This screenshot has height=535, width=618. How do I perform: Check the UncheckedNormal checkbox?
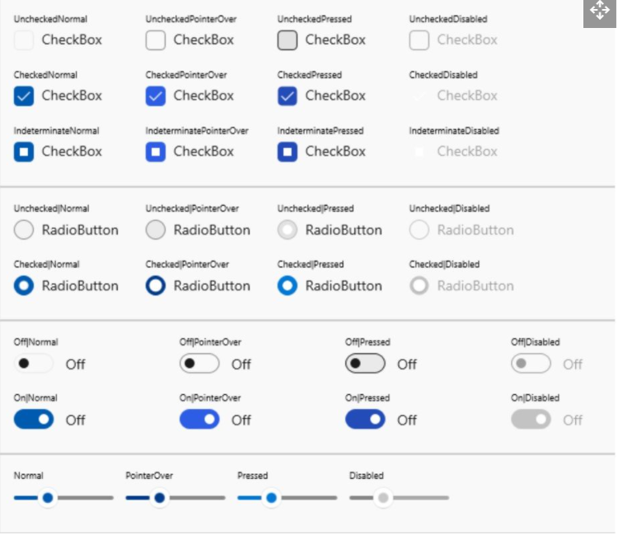pos(24,40)
